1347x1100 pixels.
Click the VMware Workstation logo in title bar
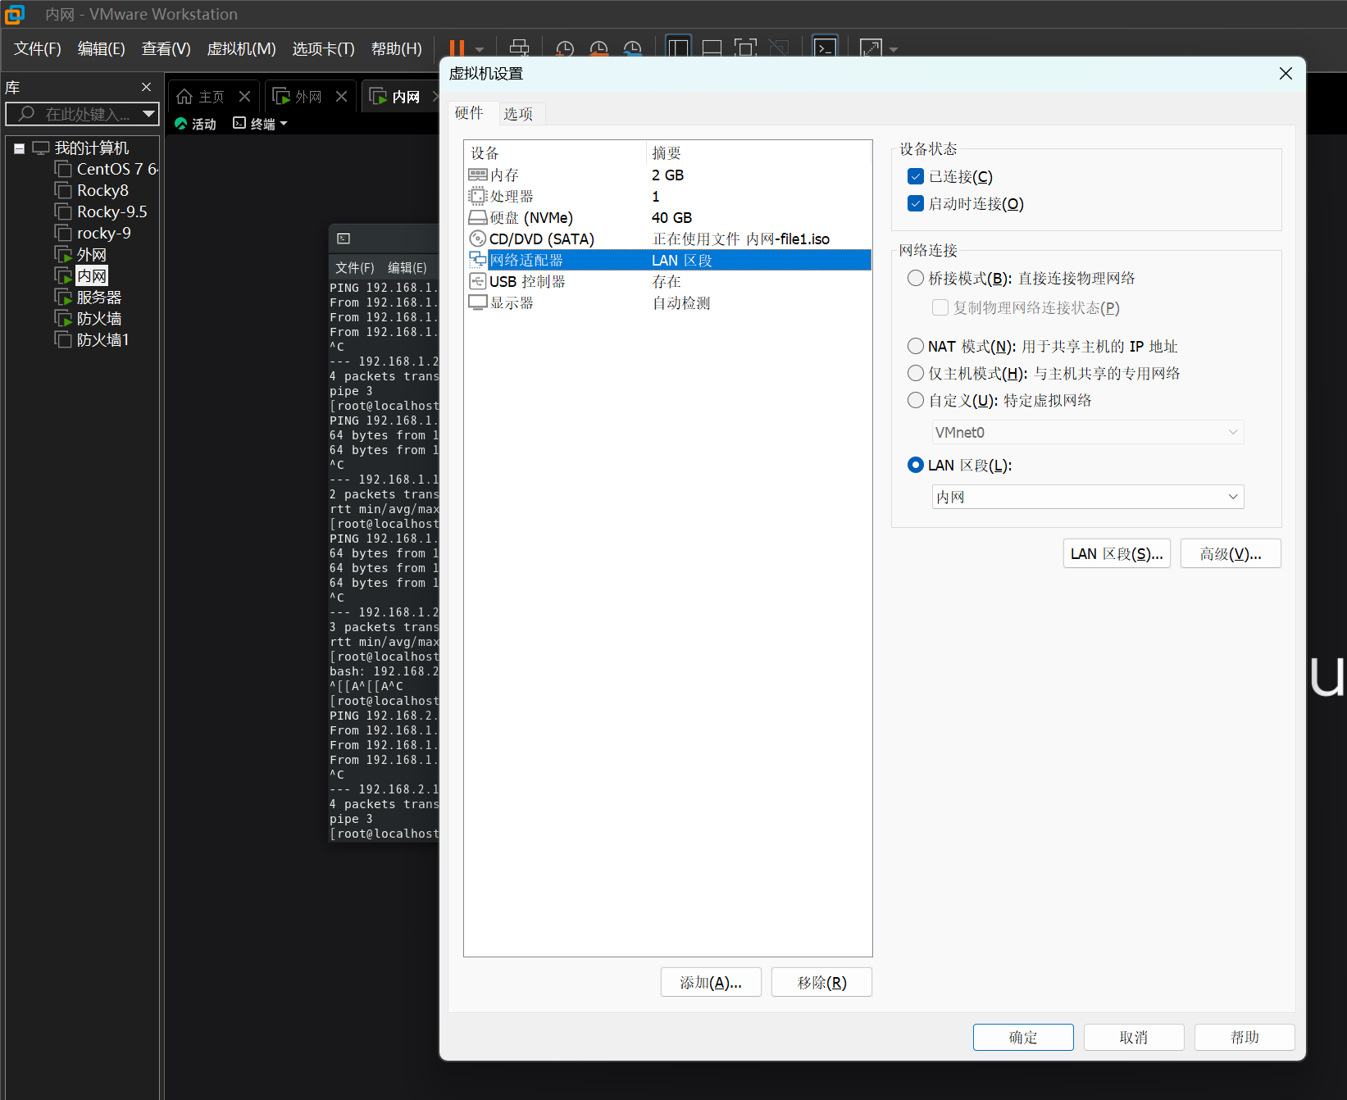pos(15,14)
